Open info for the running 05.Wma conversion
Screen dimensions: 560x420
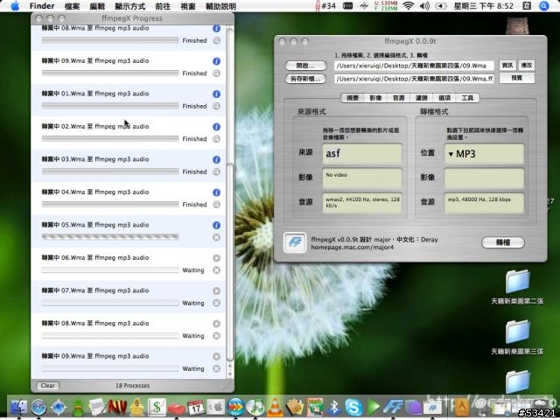tap(216, 226)
